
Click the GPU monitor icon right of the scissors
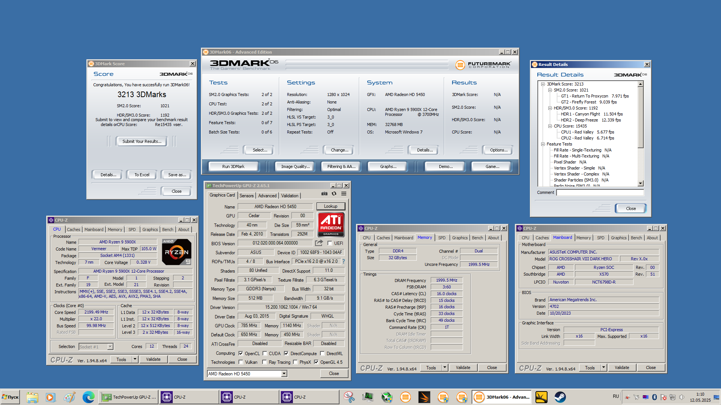[368, 397]
